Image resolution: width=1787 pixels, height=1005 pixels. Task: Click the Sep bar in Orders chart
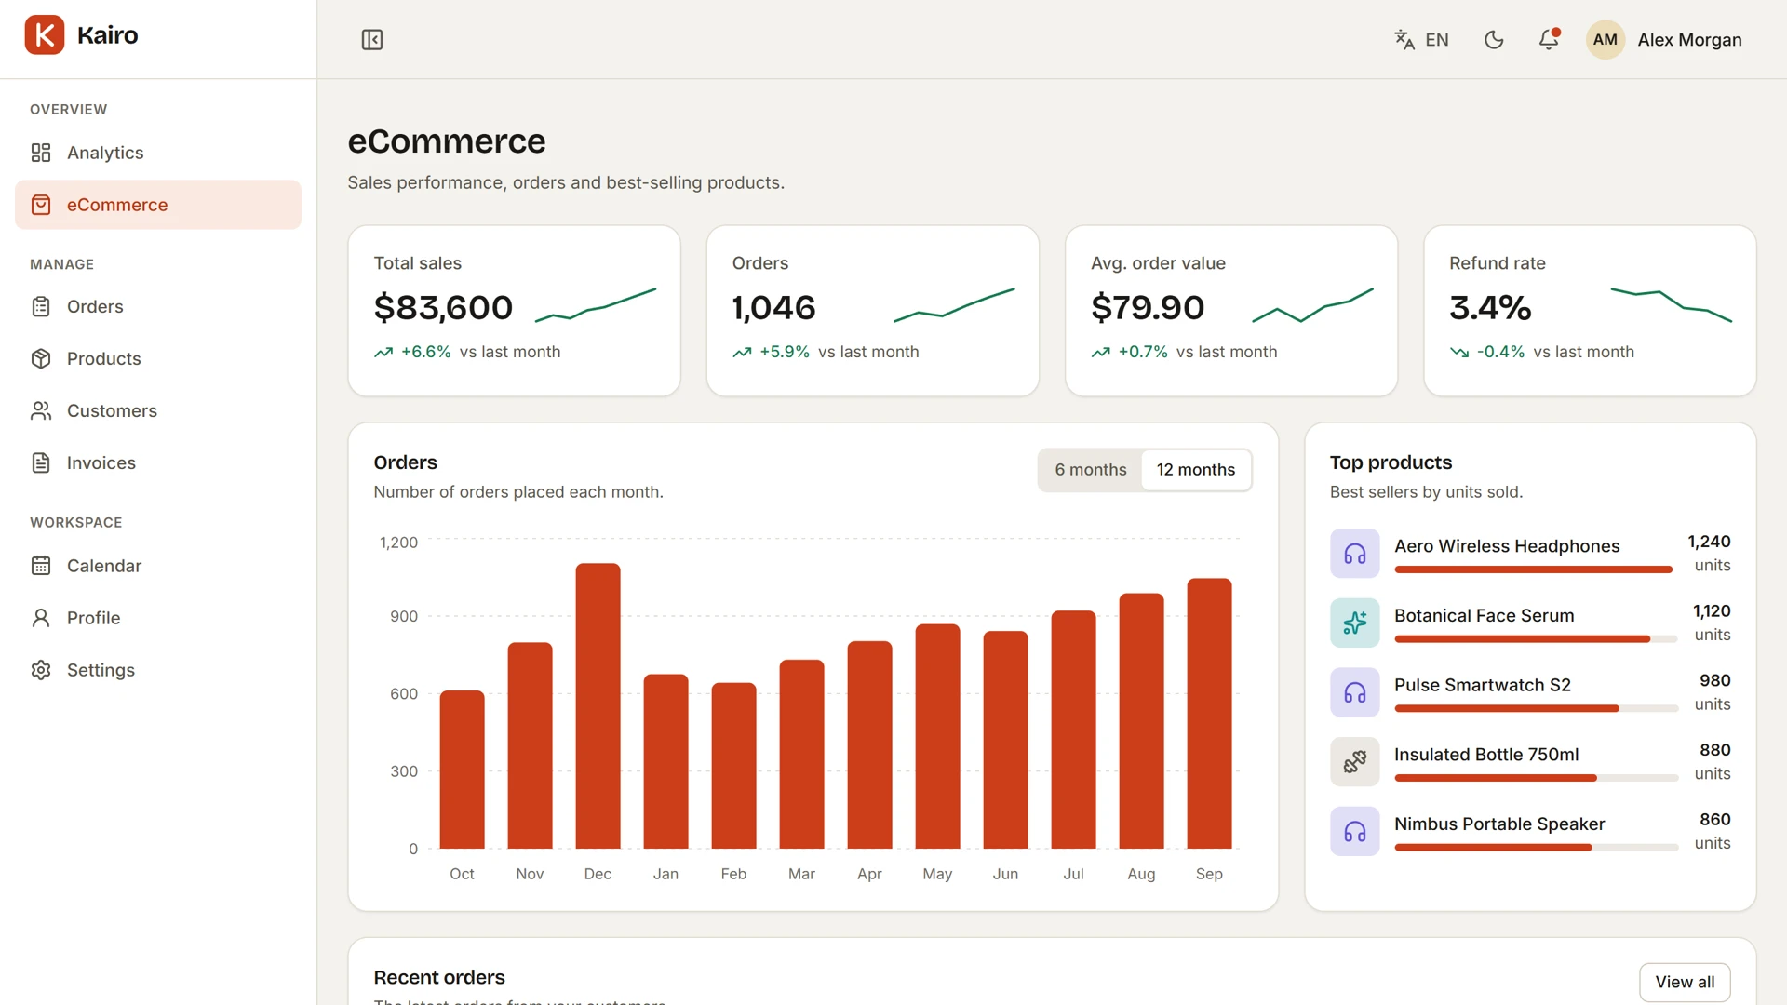point(1209,714)
